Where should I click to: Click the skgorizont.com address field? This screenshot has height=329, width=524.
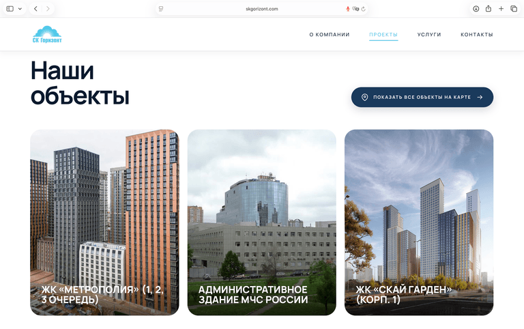tap(262, 9)
